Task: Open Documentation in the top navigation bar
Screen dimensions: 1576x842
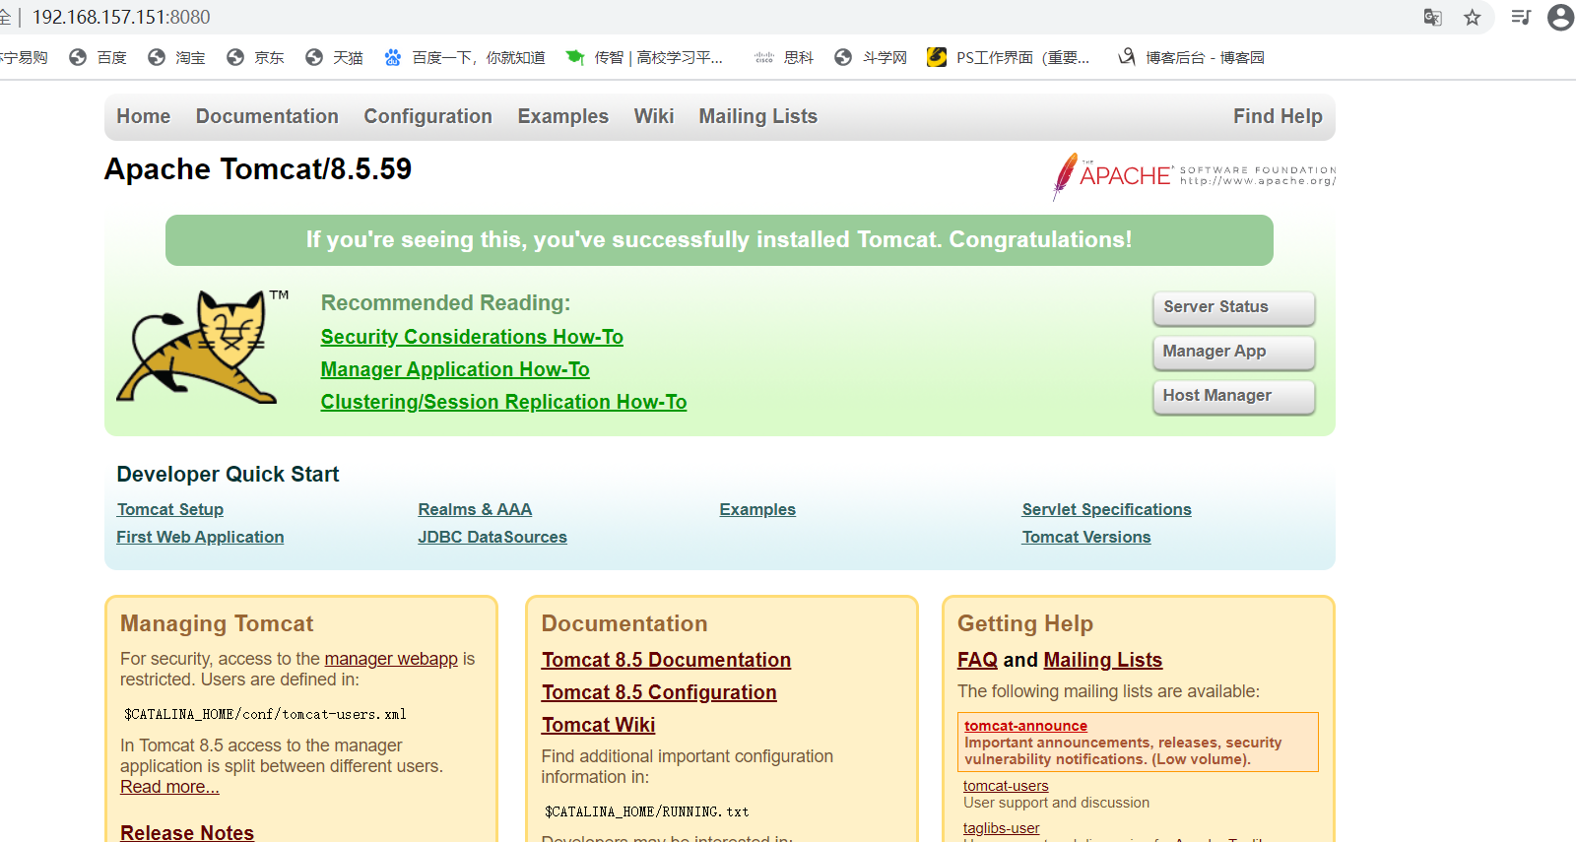Action: 267,116
